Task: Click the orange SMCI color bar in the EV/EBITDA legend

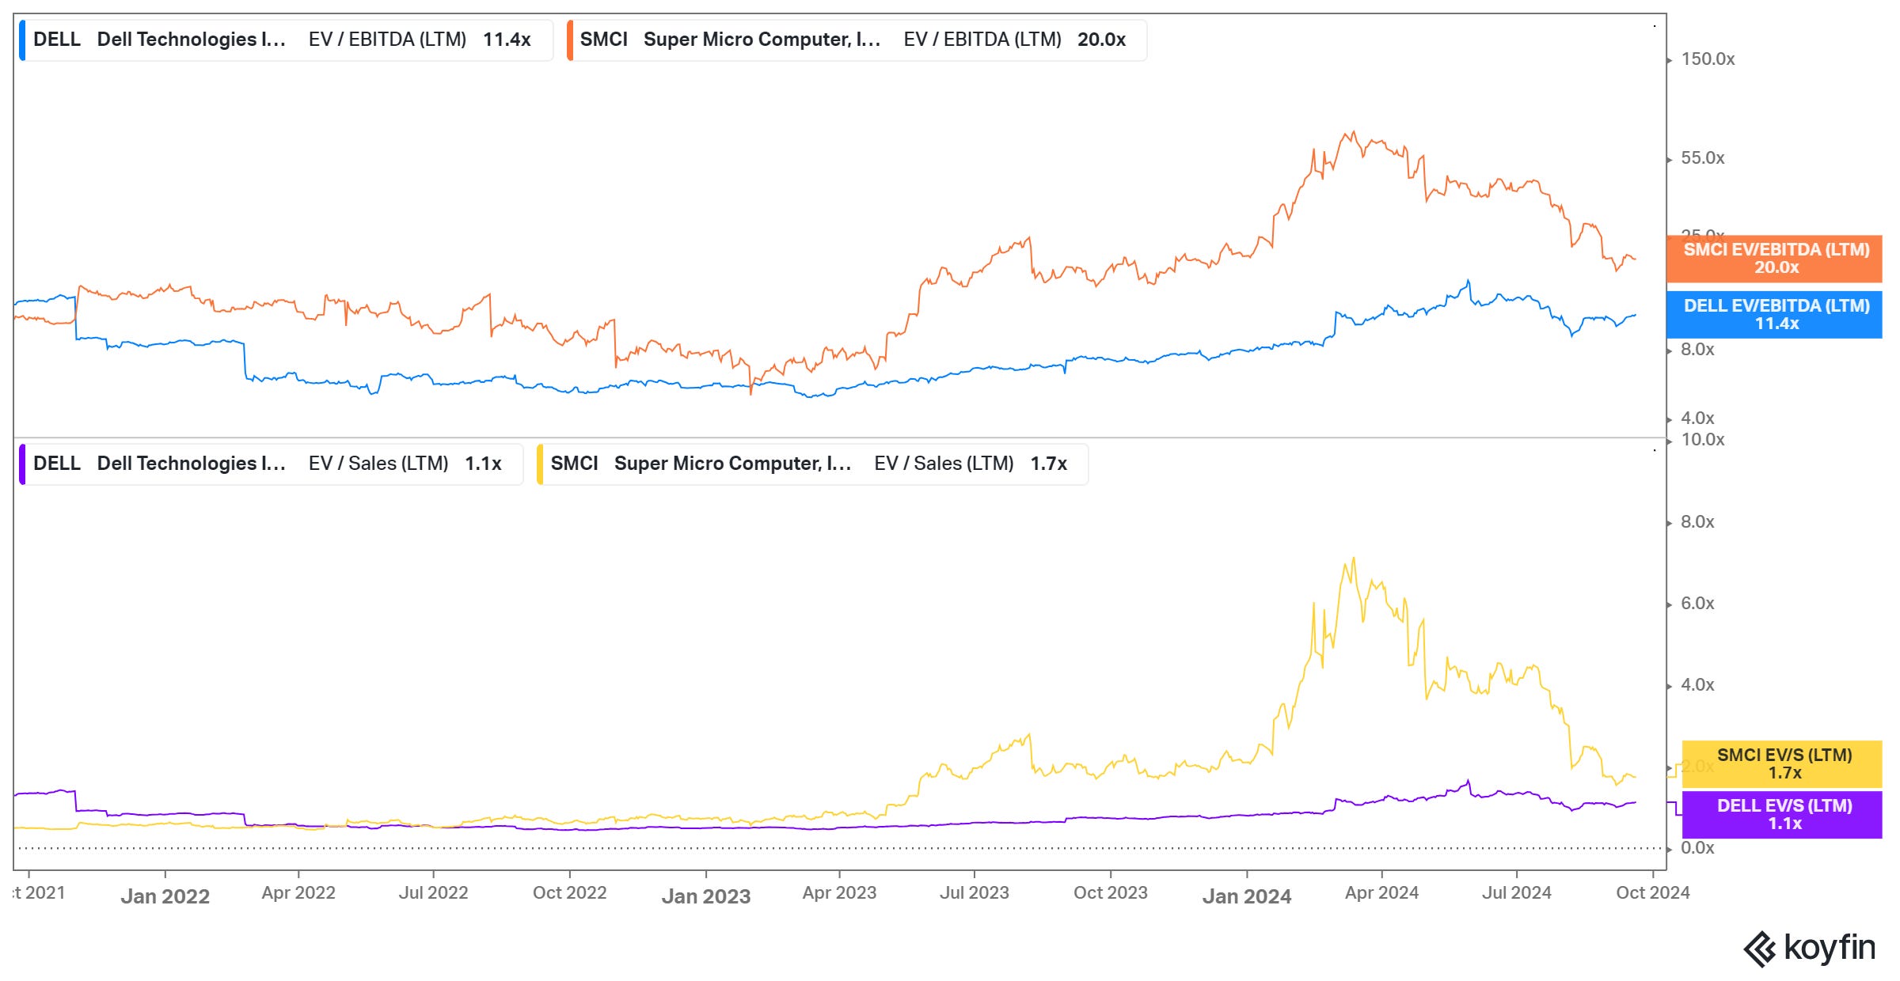Action: click(x=569, y=40)
